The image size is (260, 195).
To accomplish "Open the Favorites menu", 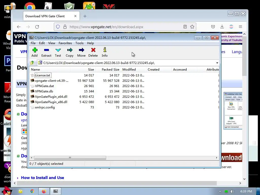I will click(x=65, y=43).
